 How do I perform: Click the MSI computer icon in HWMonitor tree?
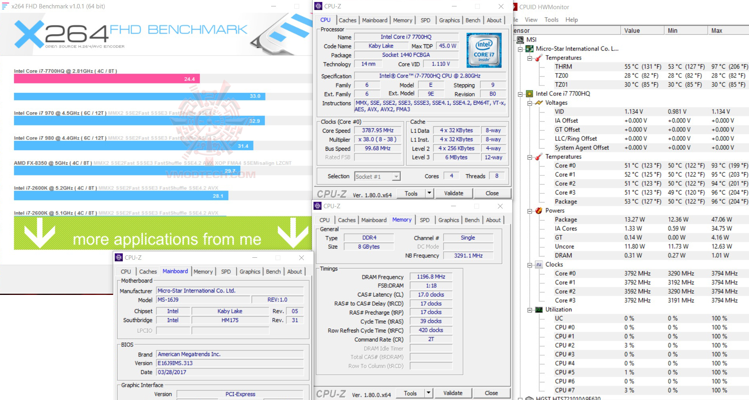[521, 39]
